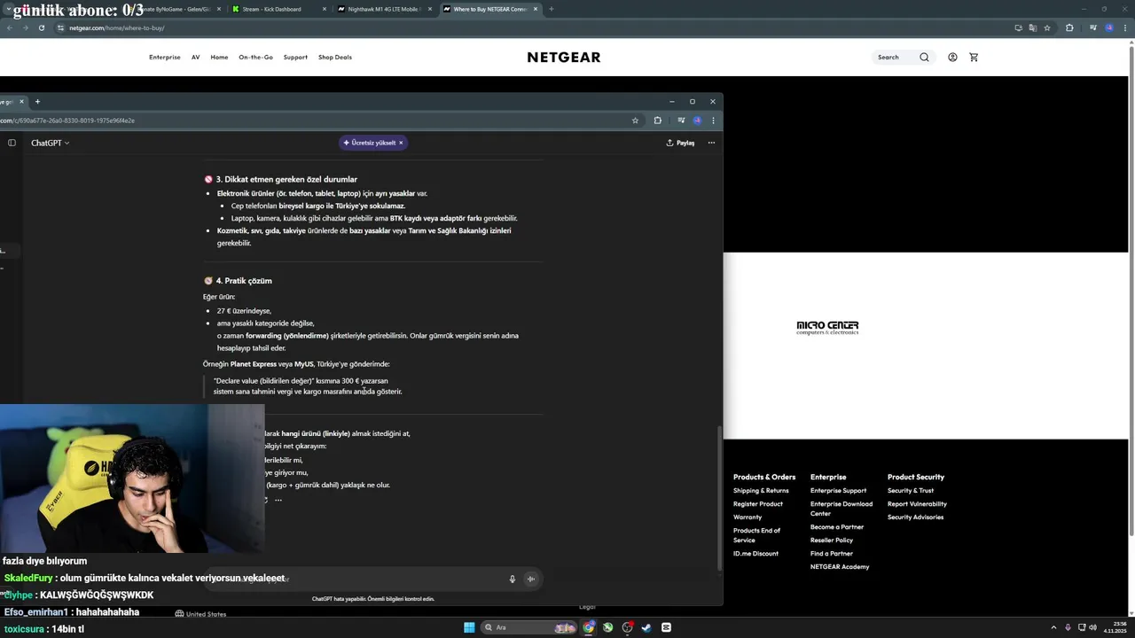
Task: Bookmark ChatGPT page with star icon
Action: [x=635, y=121]
